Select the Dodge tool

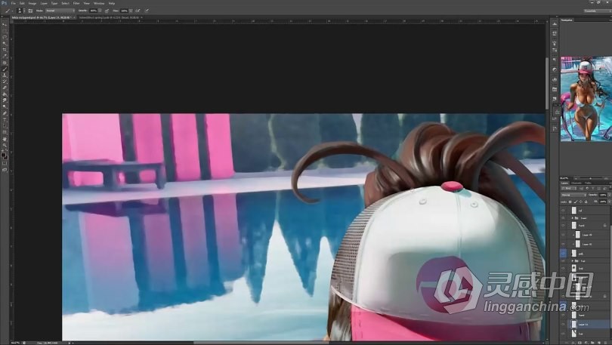click(x=5, y=106)
